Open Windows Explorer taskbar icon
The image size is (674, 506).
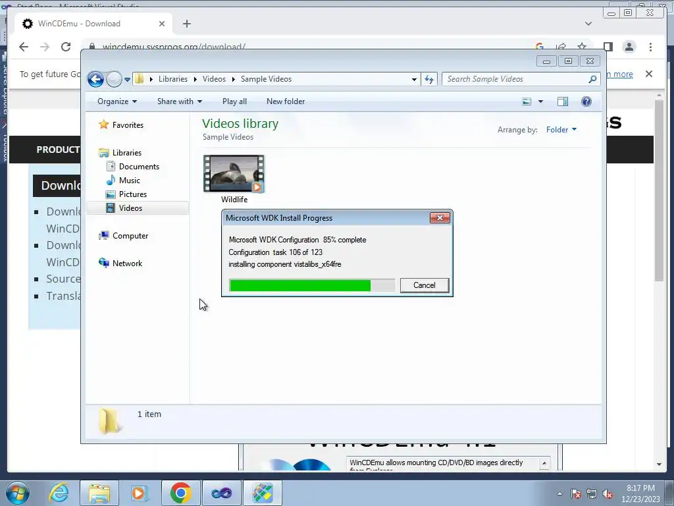(x=100, y=493)
